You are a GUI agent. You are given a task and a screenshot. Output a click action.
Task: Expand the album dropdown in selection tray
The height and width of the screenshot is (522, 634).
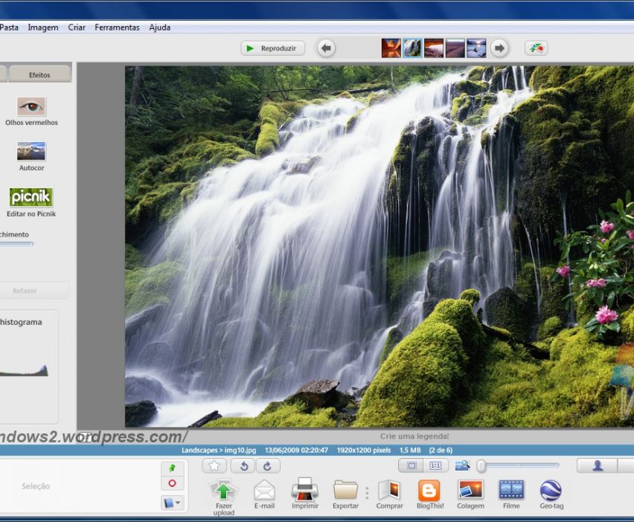pos(172,503)
